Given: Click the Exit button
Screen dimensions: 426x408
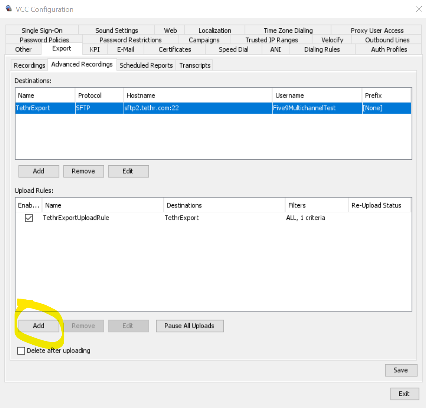Looking at the screenshot, I should click(x=404, y=393).
